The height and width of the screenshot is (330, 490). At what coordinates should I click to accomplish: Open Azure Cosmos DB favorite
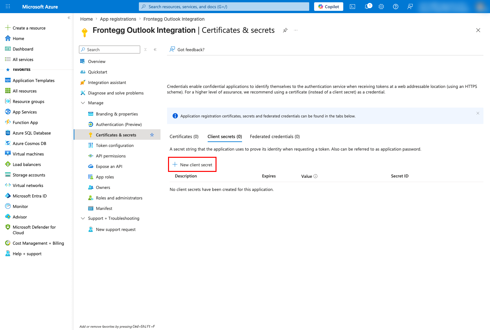[29, 143]
